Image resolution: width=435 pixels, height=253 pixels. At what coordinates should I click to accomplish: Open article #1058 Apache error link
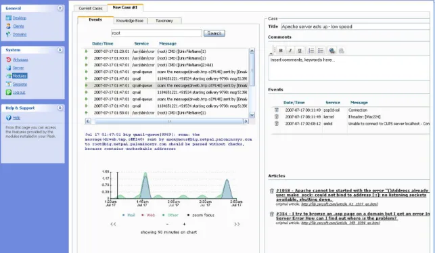352,195
